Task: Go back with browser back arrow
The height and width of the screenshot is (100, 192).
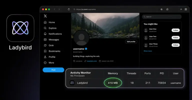Action: [x=54, y=9]
